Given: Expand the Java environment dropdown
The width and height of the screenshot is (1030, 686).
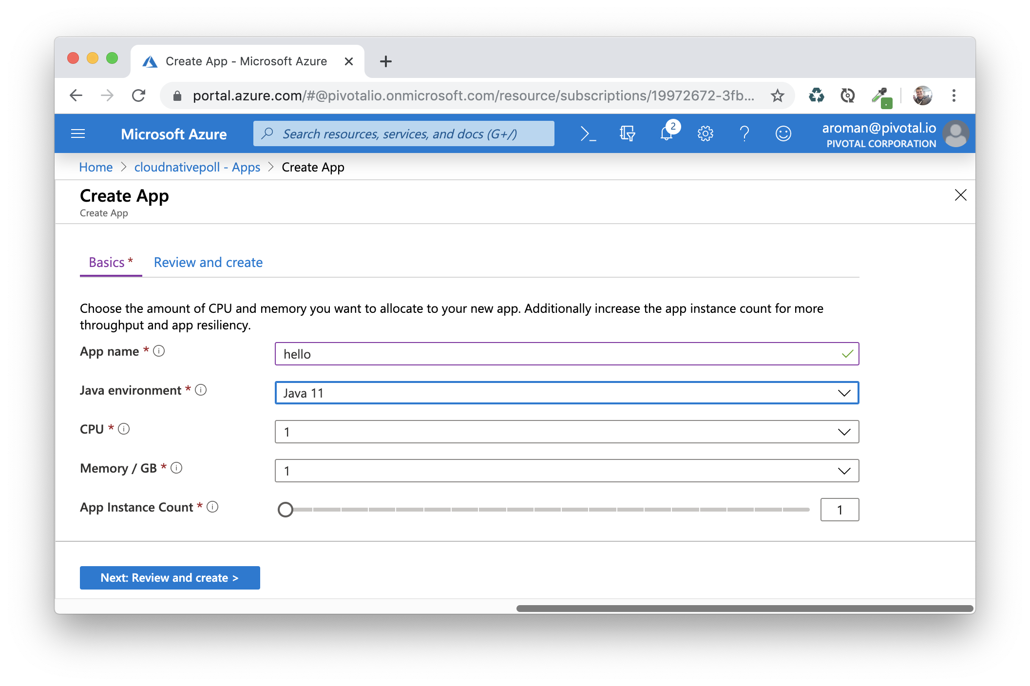Looking at the screenshot, I should pyautogui.click(x=566, y=393).
